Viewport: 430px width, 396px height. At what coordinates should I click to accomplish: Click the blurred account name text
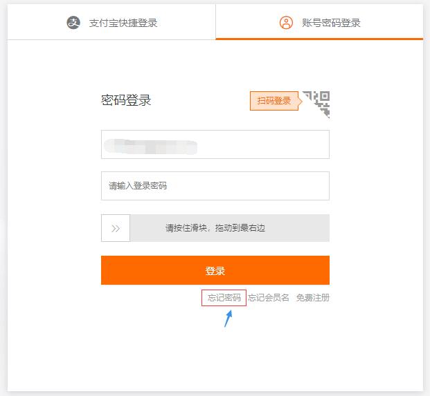(x=151, y=146)
